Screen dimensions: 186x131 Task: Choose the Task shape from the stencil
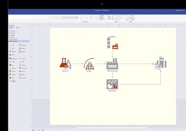[x=12, y=45]
